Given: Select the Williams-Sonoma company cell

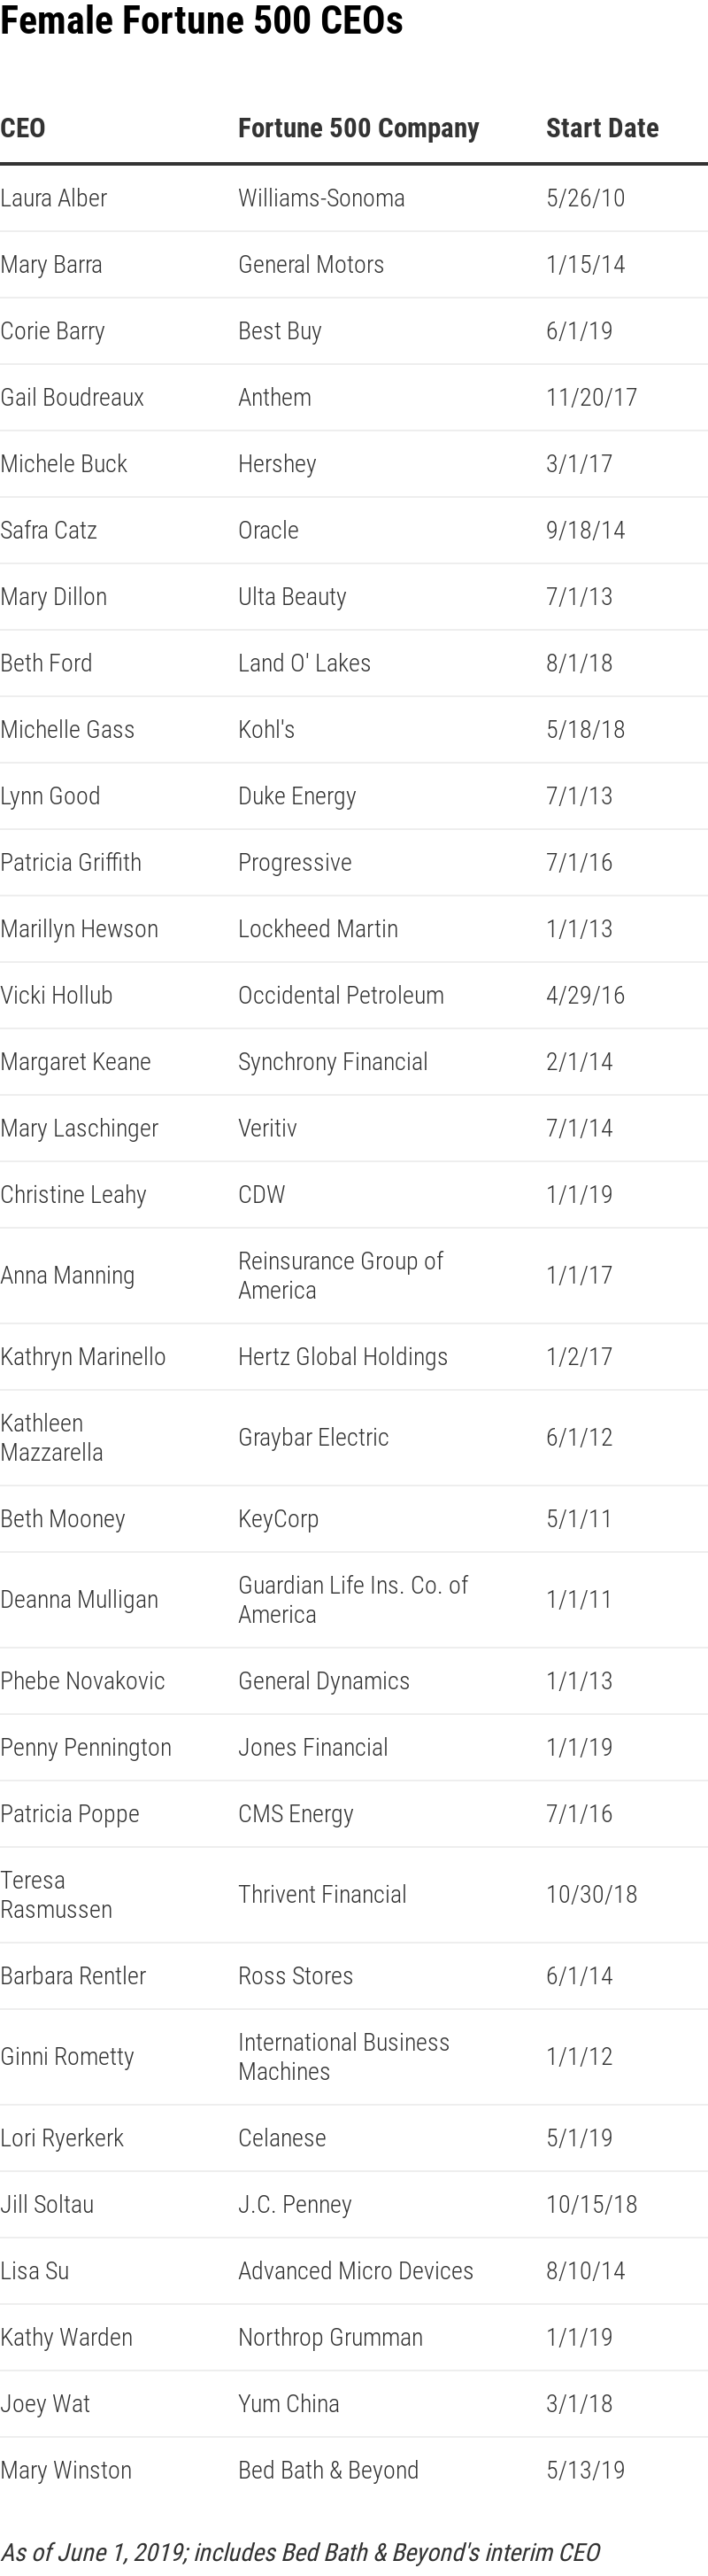Looking at the screenshot, I should 320,198.
